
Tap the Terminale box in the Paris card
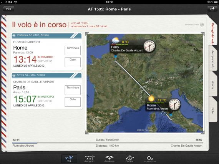[73, 90]
